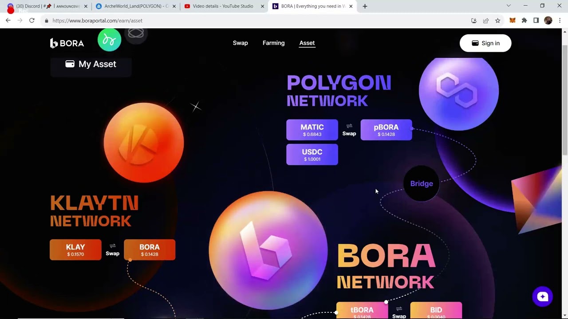Viewport: 568px width, 319px height.
Task: Click the KLAYTN NETWORK heading
Action: (94, 211)
